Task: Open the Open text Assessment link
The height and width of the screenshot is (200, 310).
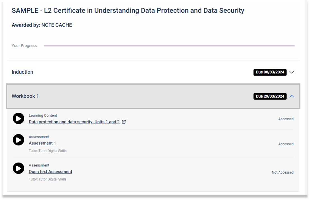Action: pos(50,172)
